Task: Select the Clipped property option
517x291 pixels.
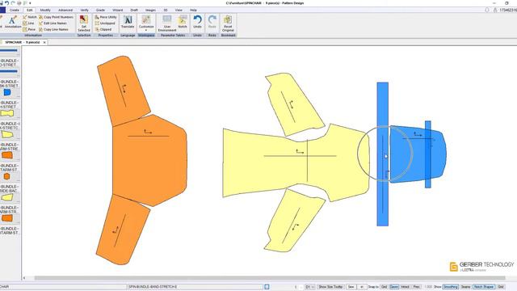Action: point(103,29)
